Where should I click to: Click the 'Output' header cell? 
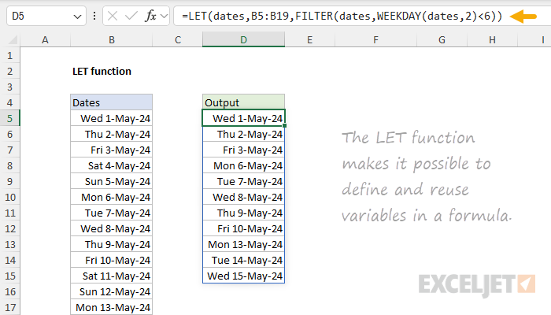(243, 102)
